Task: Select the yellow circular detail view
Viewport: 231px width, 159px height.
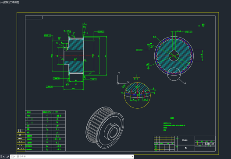Action: click(137, 95)
